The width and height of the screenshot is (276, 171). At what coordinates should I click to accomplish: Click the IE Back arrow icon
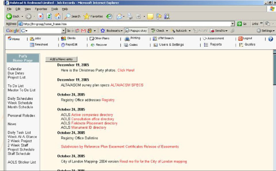[9, 17]
